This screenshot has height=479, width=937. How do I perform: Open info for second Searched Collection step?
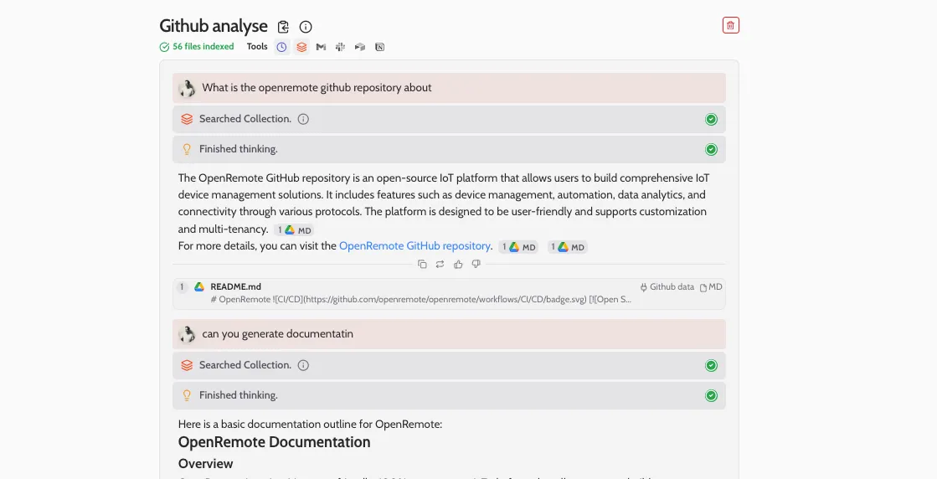click(304, 365)
